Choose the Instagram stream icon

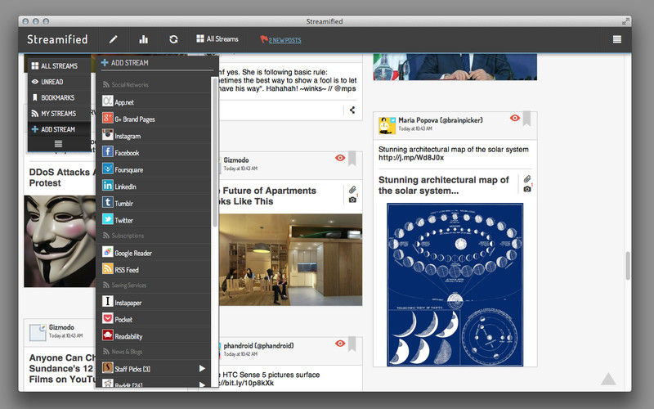tap(108, 135)
